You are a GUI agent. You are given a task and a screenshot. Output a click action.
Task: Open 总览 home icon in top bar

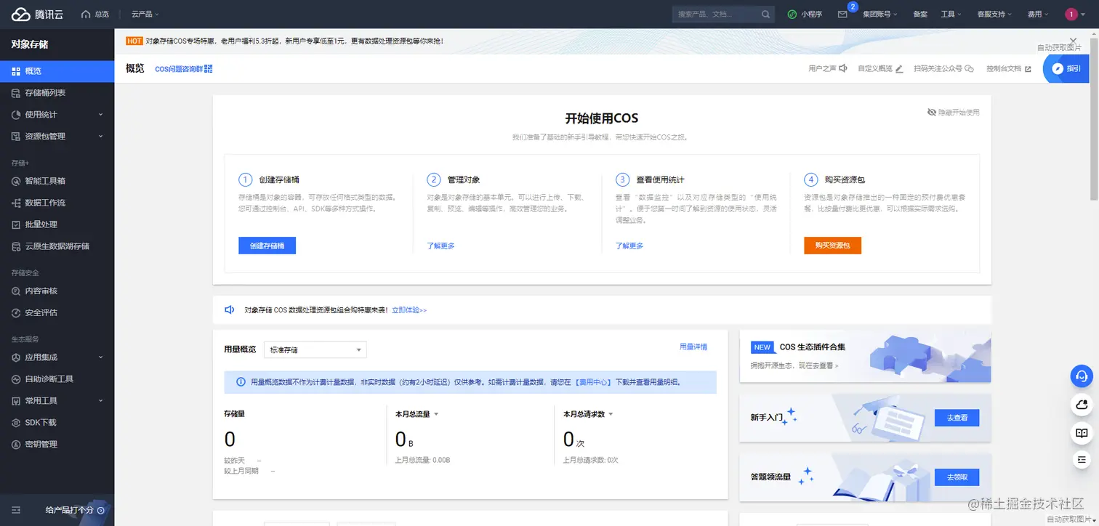point(86,14)
